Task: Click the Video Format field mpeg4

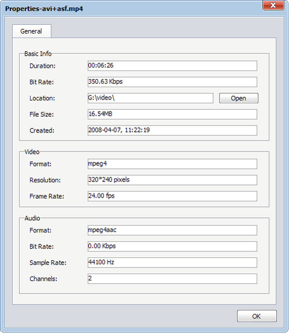Action: [x=172, y=164]
